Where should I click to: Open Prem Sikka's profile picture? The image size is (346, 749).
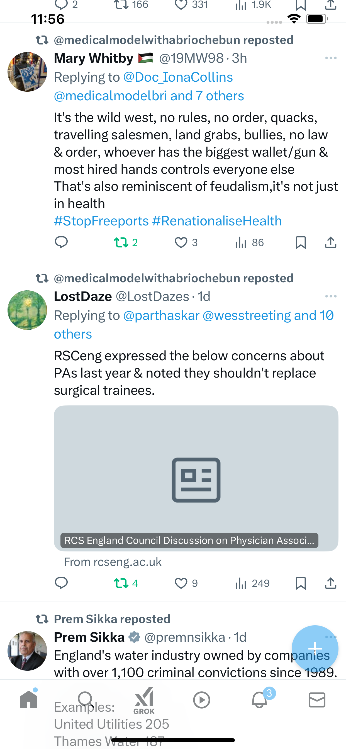pyautogui.click(x=27, y=651)
